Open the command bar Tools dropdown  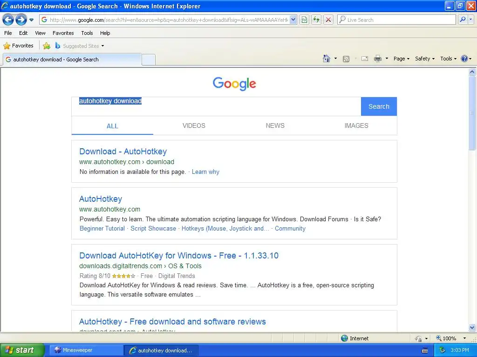coord(449,59)
